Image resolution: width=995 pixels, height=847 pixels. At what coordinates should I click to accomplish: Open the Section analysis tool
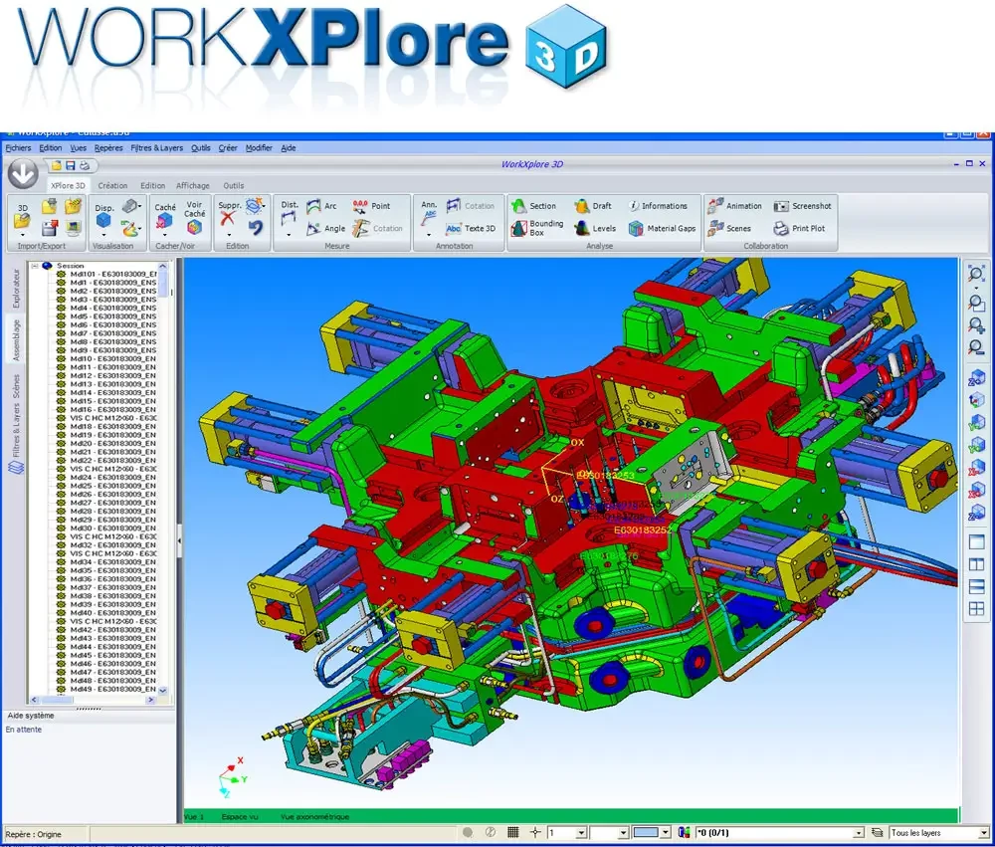point(533,206)
